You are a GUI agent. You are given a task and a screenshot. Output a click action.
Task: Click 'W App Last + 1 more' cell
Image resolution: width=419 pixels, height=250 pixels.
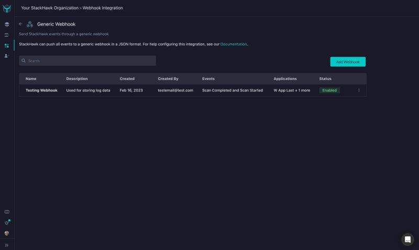coord(292,90)
